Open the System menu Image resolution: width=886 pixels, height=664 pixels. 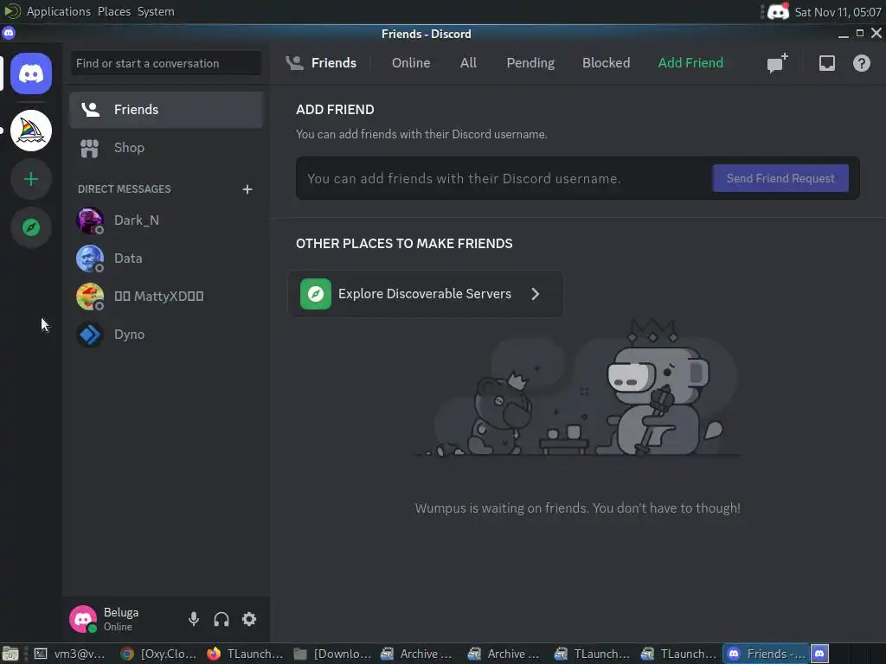[156, 11]
